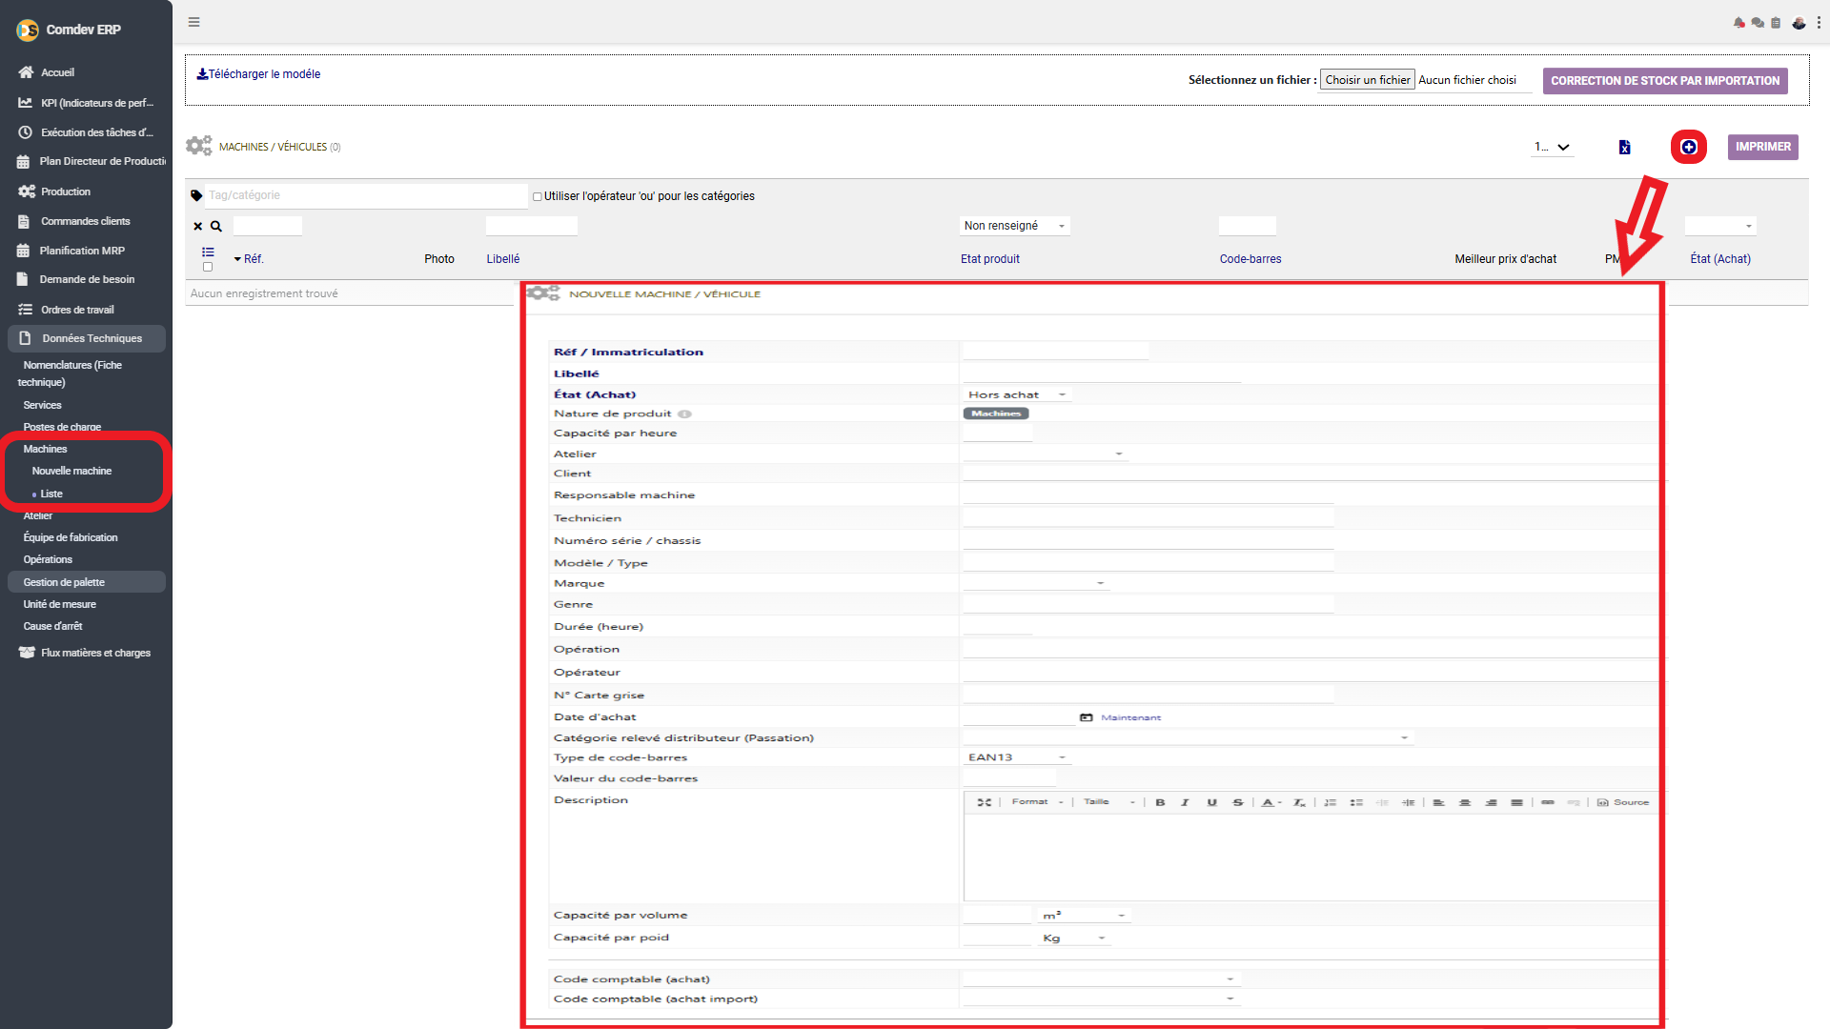
Task: Increase indent in the description editor
Action: point(1408,802)
